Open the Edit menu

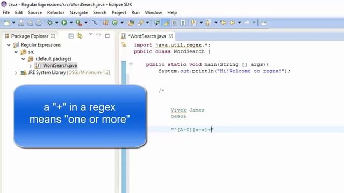pyautogui.click(x=19, y=13)
